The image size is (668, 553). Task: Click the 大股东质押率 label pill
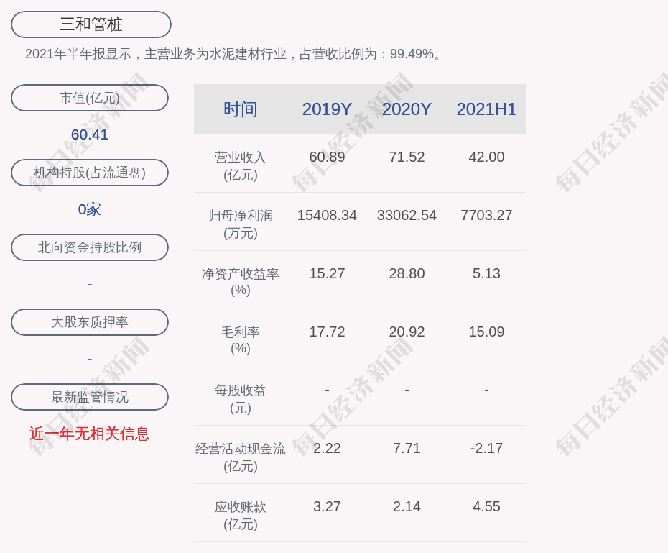(90, 322)
